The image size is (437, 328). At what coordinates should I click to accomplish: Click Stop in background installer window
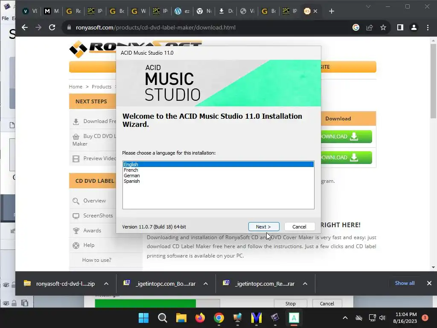tap(290, 304)
